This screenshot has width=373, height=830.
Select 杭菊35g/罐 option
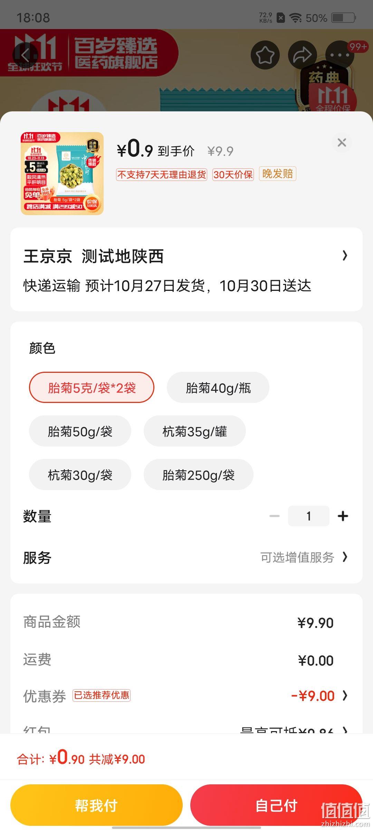tap(195, 431)
